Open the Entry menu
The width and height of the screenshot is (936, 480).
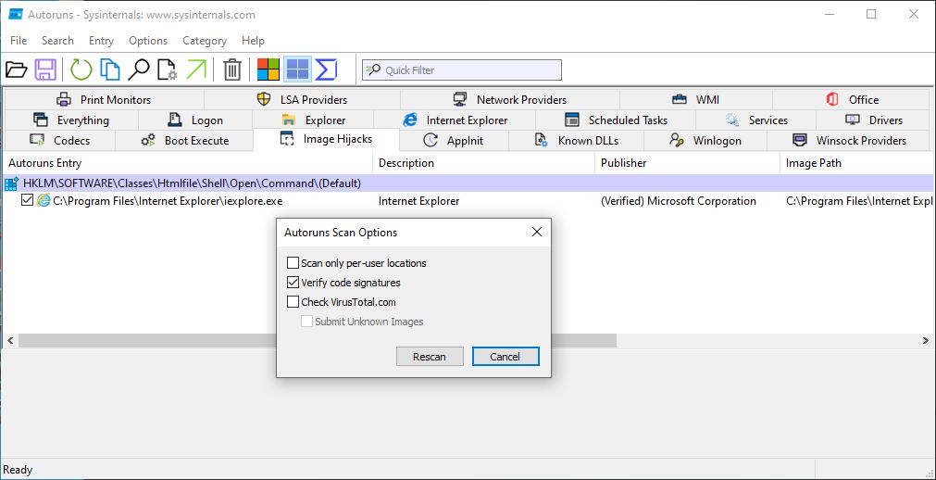[x=101, y=41]
